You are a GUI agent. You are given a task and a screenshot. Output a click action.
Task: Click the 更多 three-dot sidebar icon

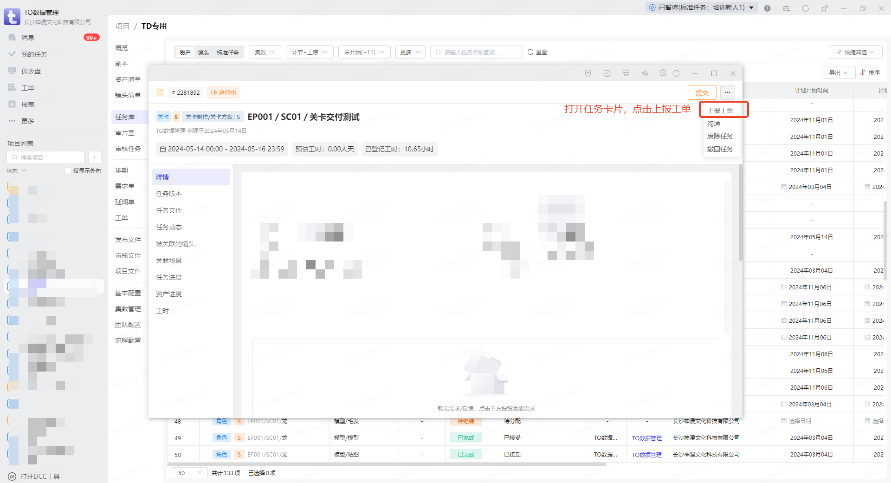click(12, 121)
